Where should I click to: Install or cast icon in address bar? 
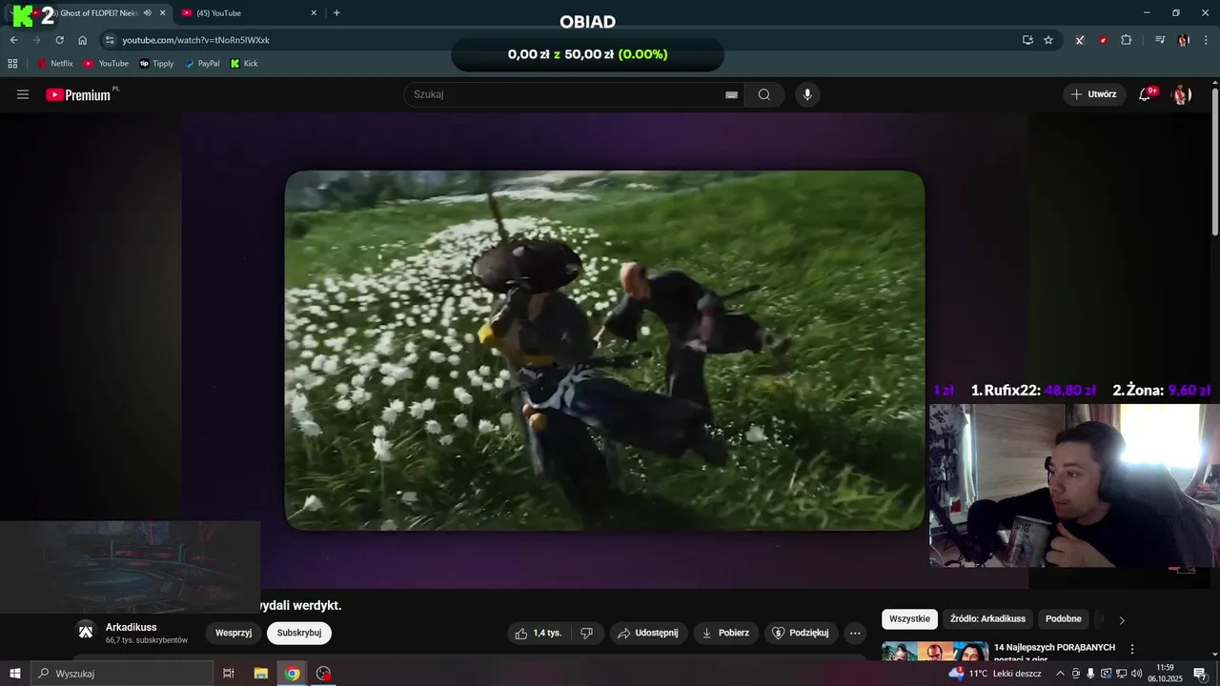pyautogui.click(x=1027, y=40)
